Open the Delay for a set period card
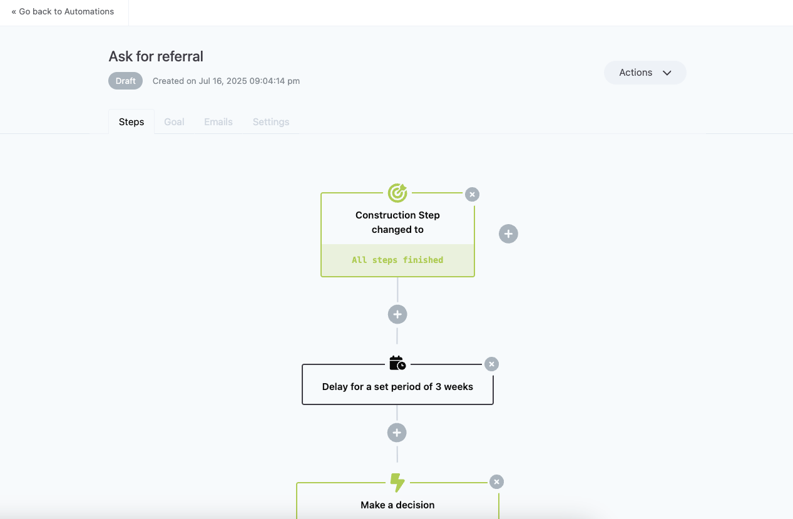This screenshot has width=793, height=519. 397,384
